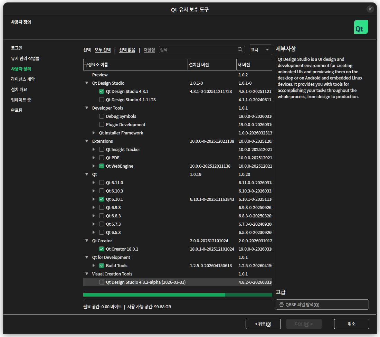Select 라이선스 계약 sidebar step
Viewport: 380px width, 337px height.
pos(23,79)
